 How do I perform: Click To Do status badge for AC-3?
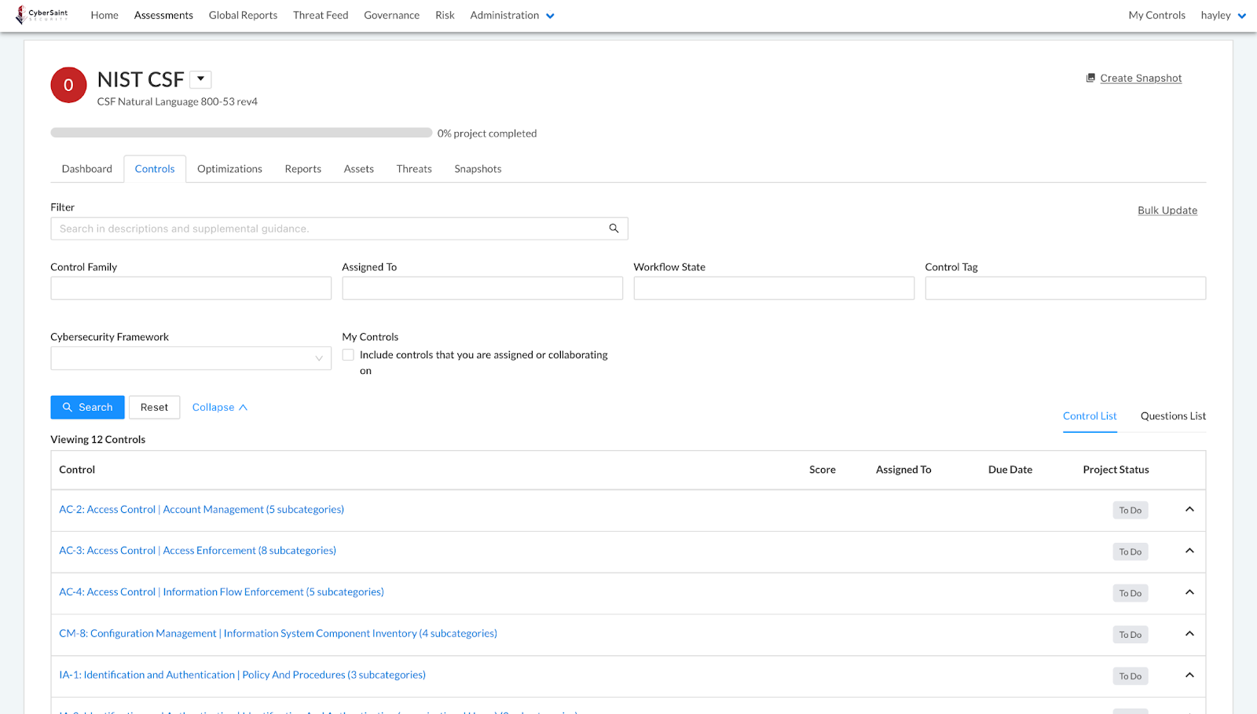tap(1131, 552)
